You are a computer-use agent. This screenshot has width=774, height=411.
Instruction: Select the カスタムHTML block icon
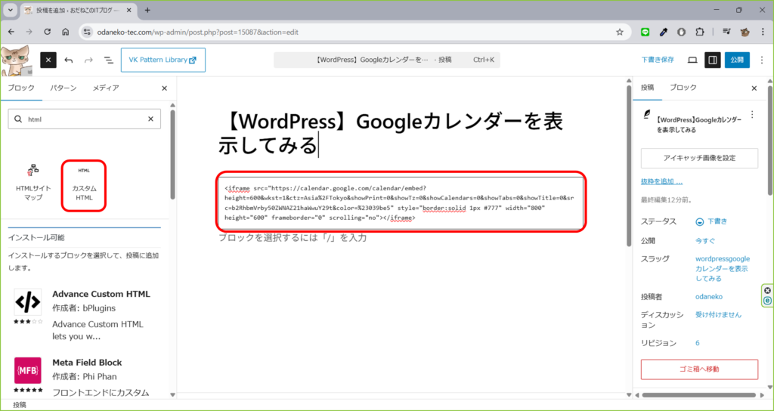click(84, 182)
